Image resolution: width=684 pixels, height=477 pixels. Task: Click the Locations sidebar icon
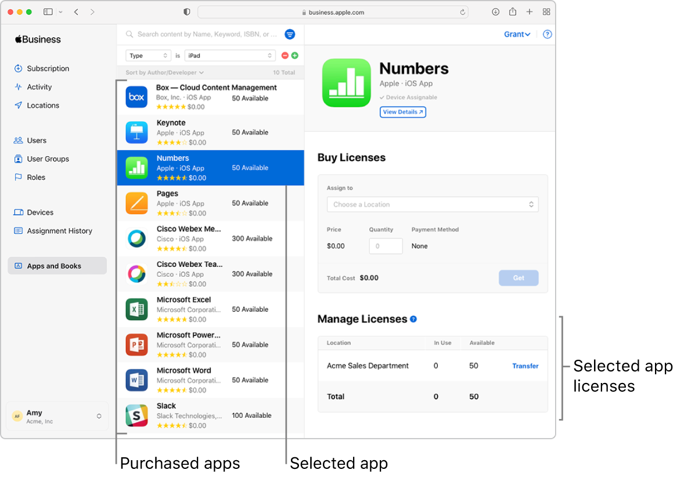point(17,106)
